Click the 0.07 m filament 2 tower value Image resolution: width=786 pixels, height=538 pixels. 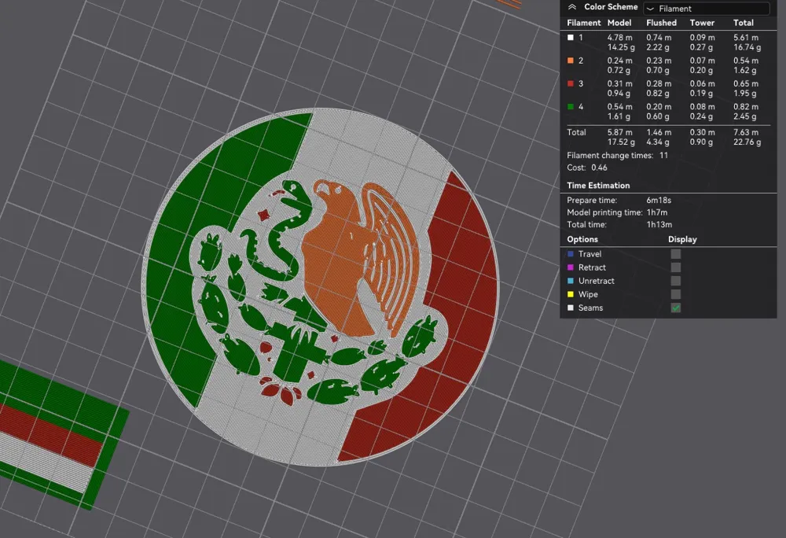pos(702,61)
